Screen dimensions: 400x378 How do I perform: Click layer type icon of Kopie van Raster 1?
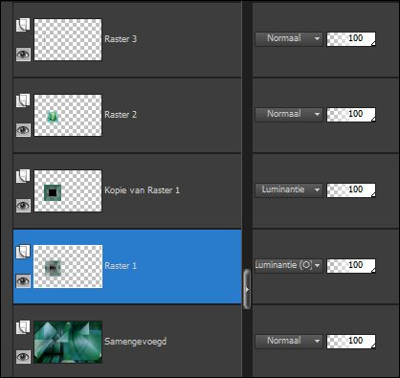click(23, 176)
